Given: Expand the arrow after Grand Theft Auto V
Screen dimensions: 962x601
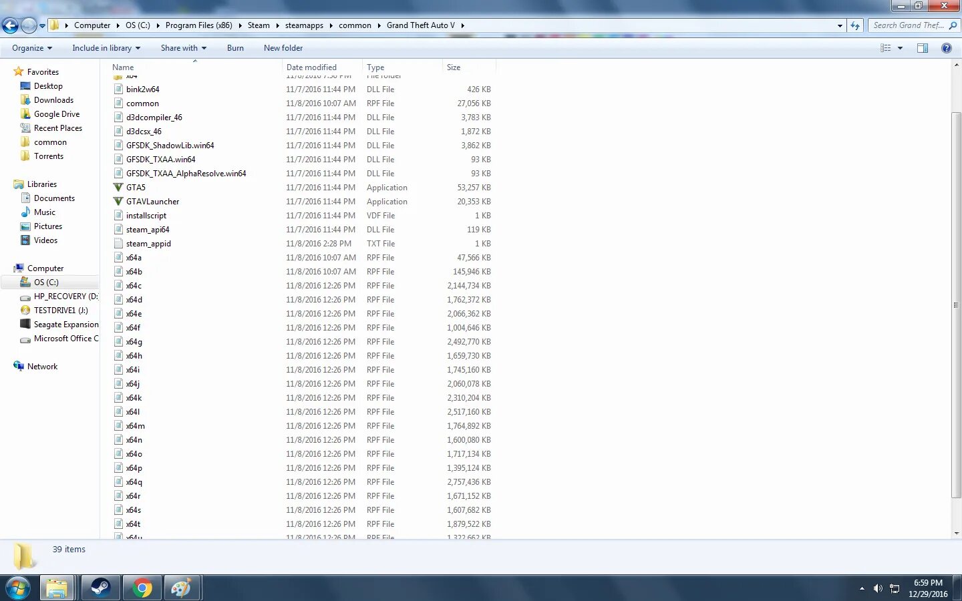Looking at the screenshot, I should coord(462,25).
